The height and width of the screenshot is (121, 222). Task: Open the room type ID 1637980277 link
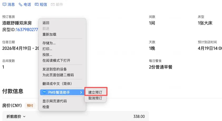point(27,30)
